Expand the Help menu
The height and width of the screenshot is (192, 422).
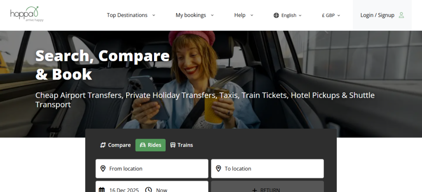pyautogui.click(x=244, y=15)
